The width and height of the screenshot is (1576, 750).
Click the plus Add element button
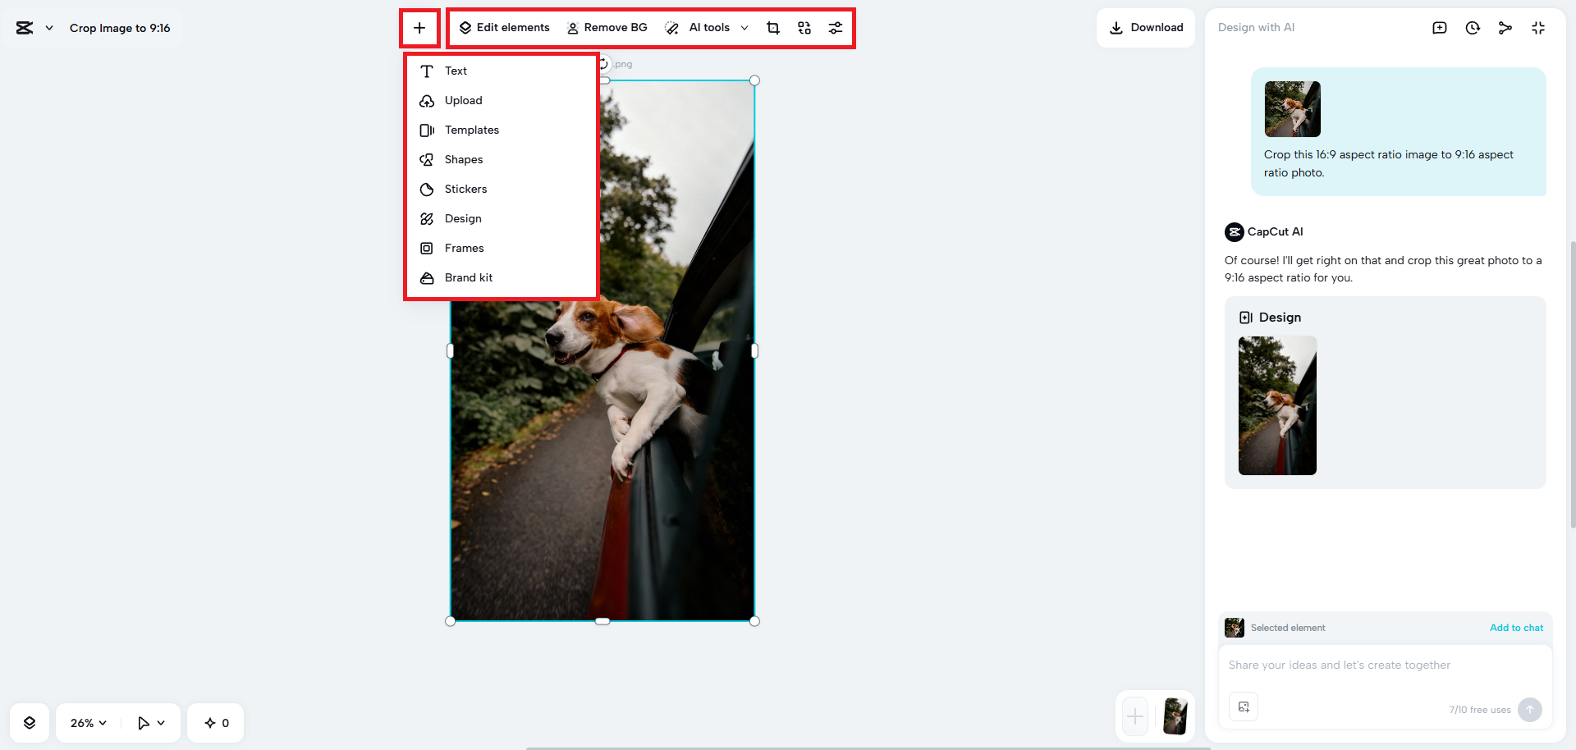[419, 28]
